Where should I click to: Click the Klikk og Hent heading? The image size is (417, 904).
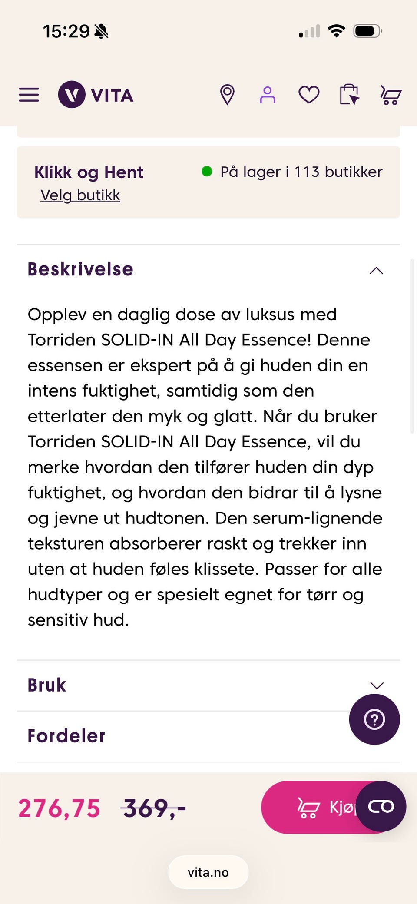[x=89, y=172]
